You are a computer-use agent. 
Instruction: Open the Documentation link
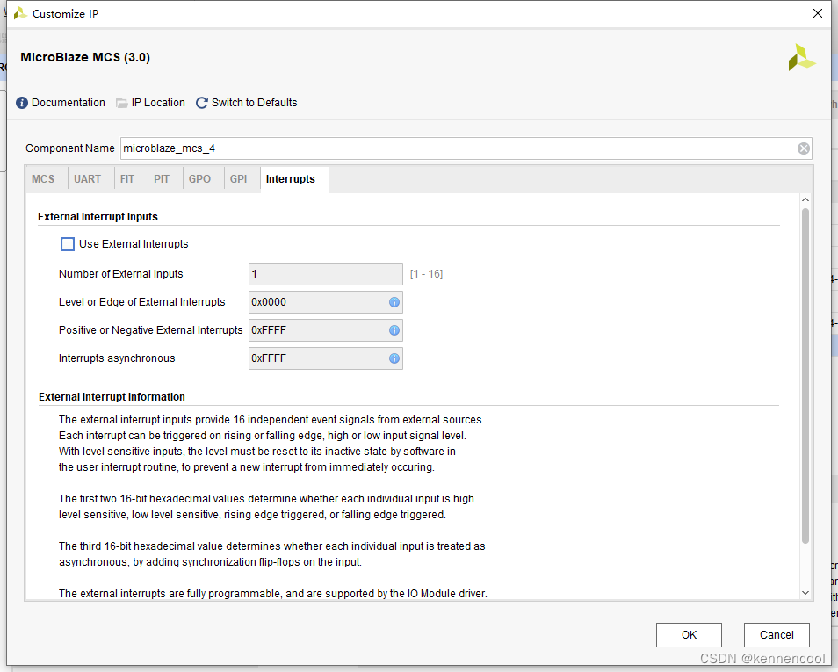click(69, 103)
